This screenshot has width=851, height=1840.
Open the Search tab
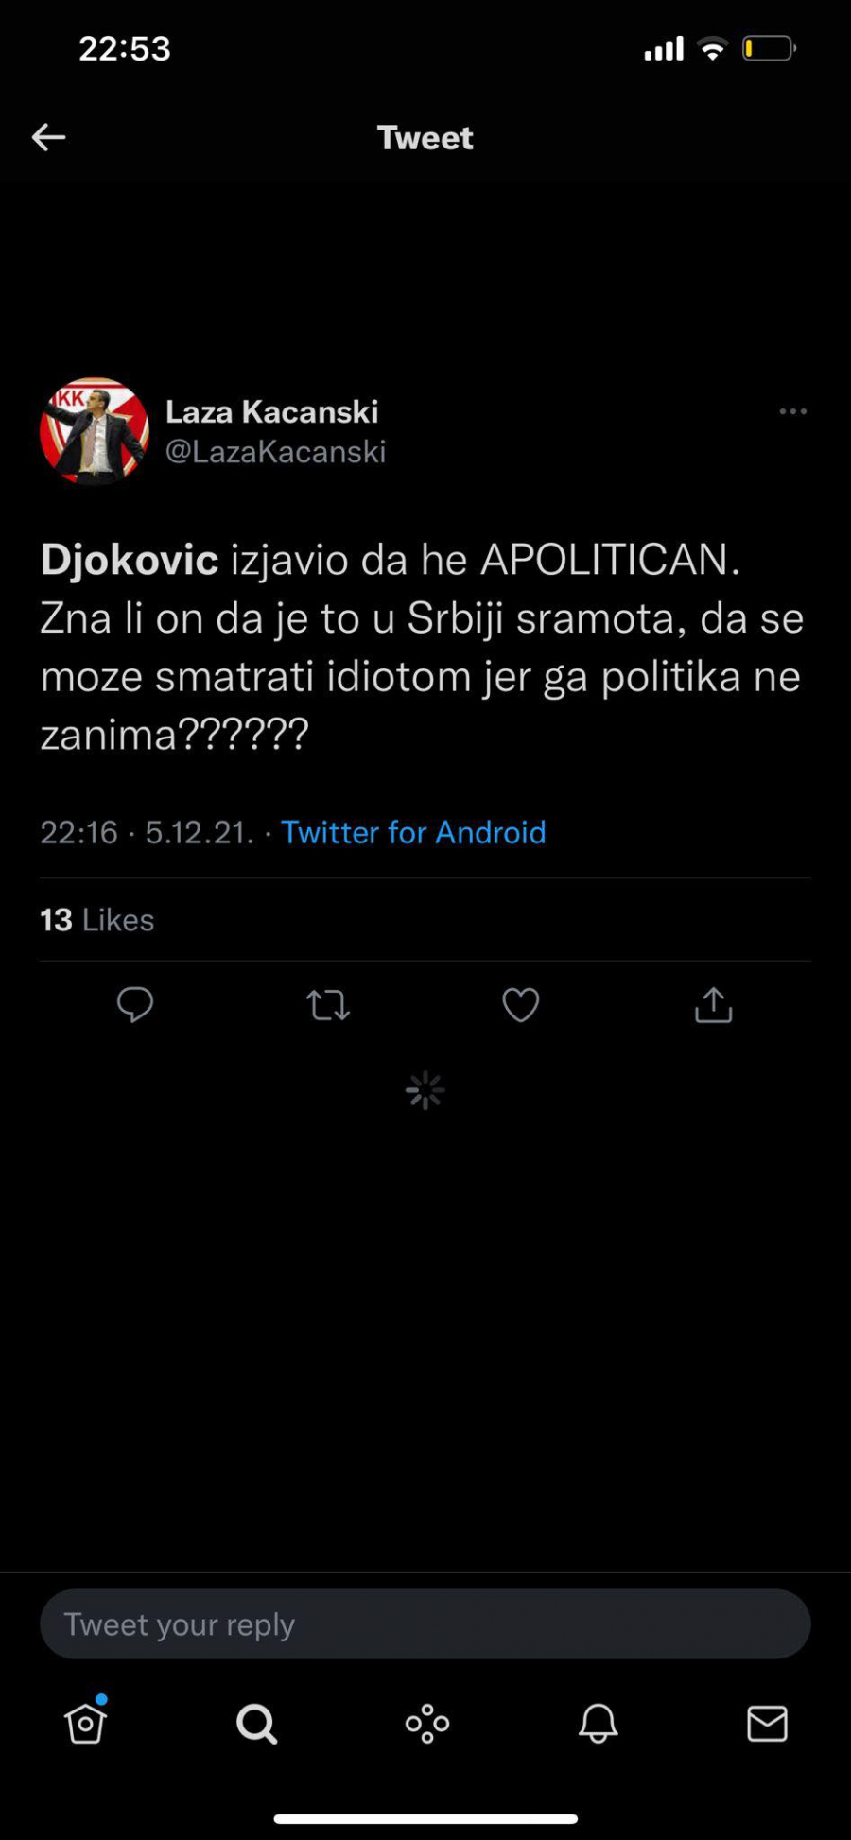[256, 1723]
